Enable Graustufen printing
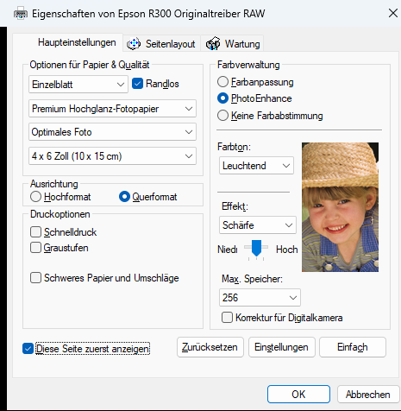Screen dimensions: 401x411 35,248
